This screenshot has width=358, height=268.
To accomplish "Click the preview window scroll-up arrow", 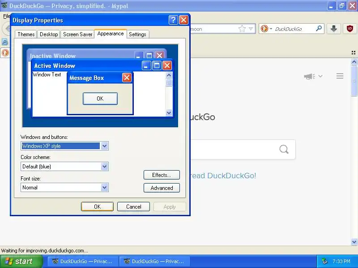I will 169,75.
